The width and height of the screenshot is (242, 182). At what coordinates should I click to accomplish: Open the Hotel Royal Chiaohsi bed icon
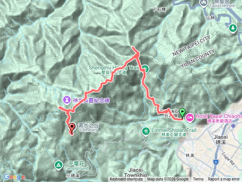[190, 118]
